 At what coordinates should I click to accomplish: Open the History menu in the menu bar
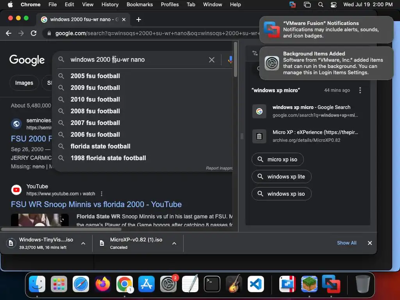(x=110, y=5)
